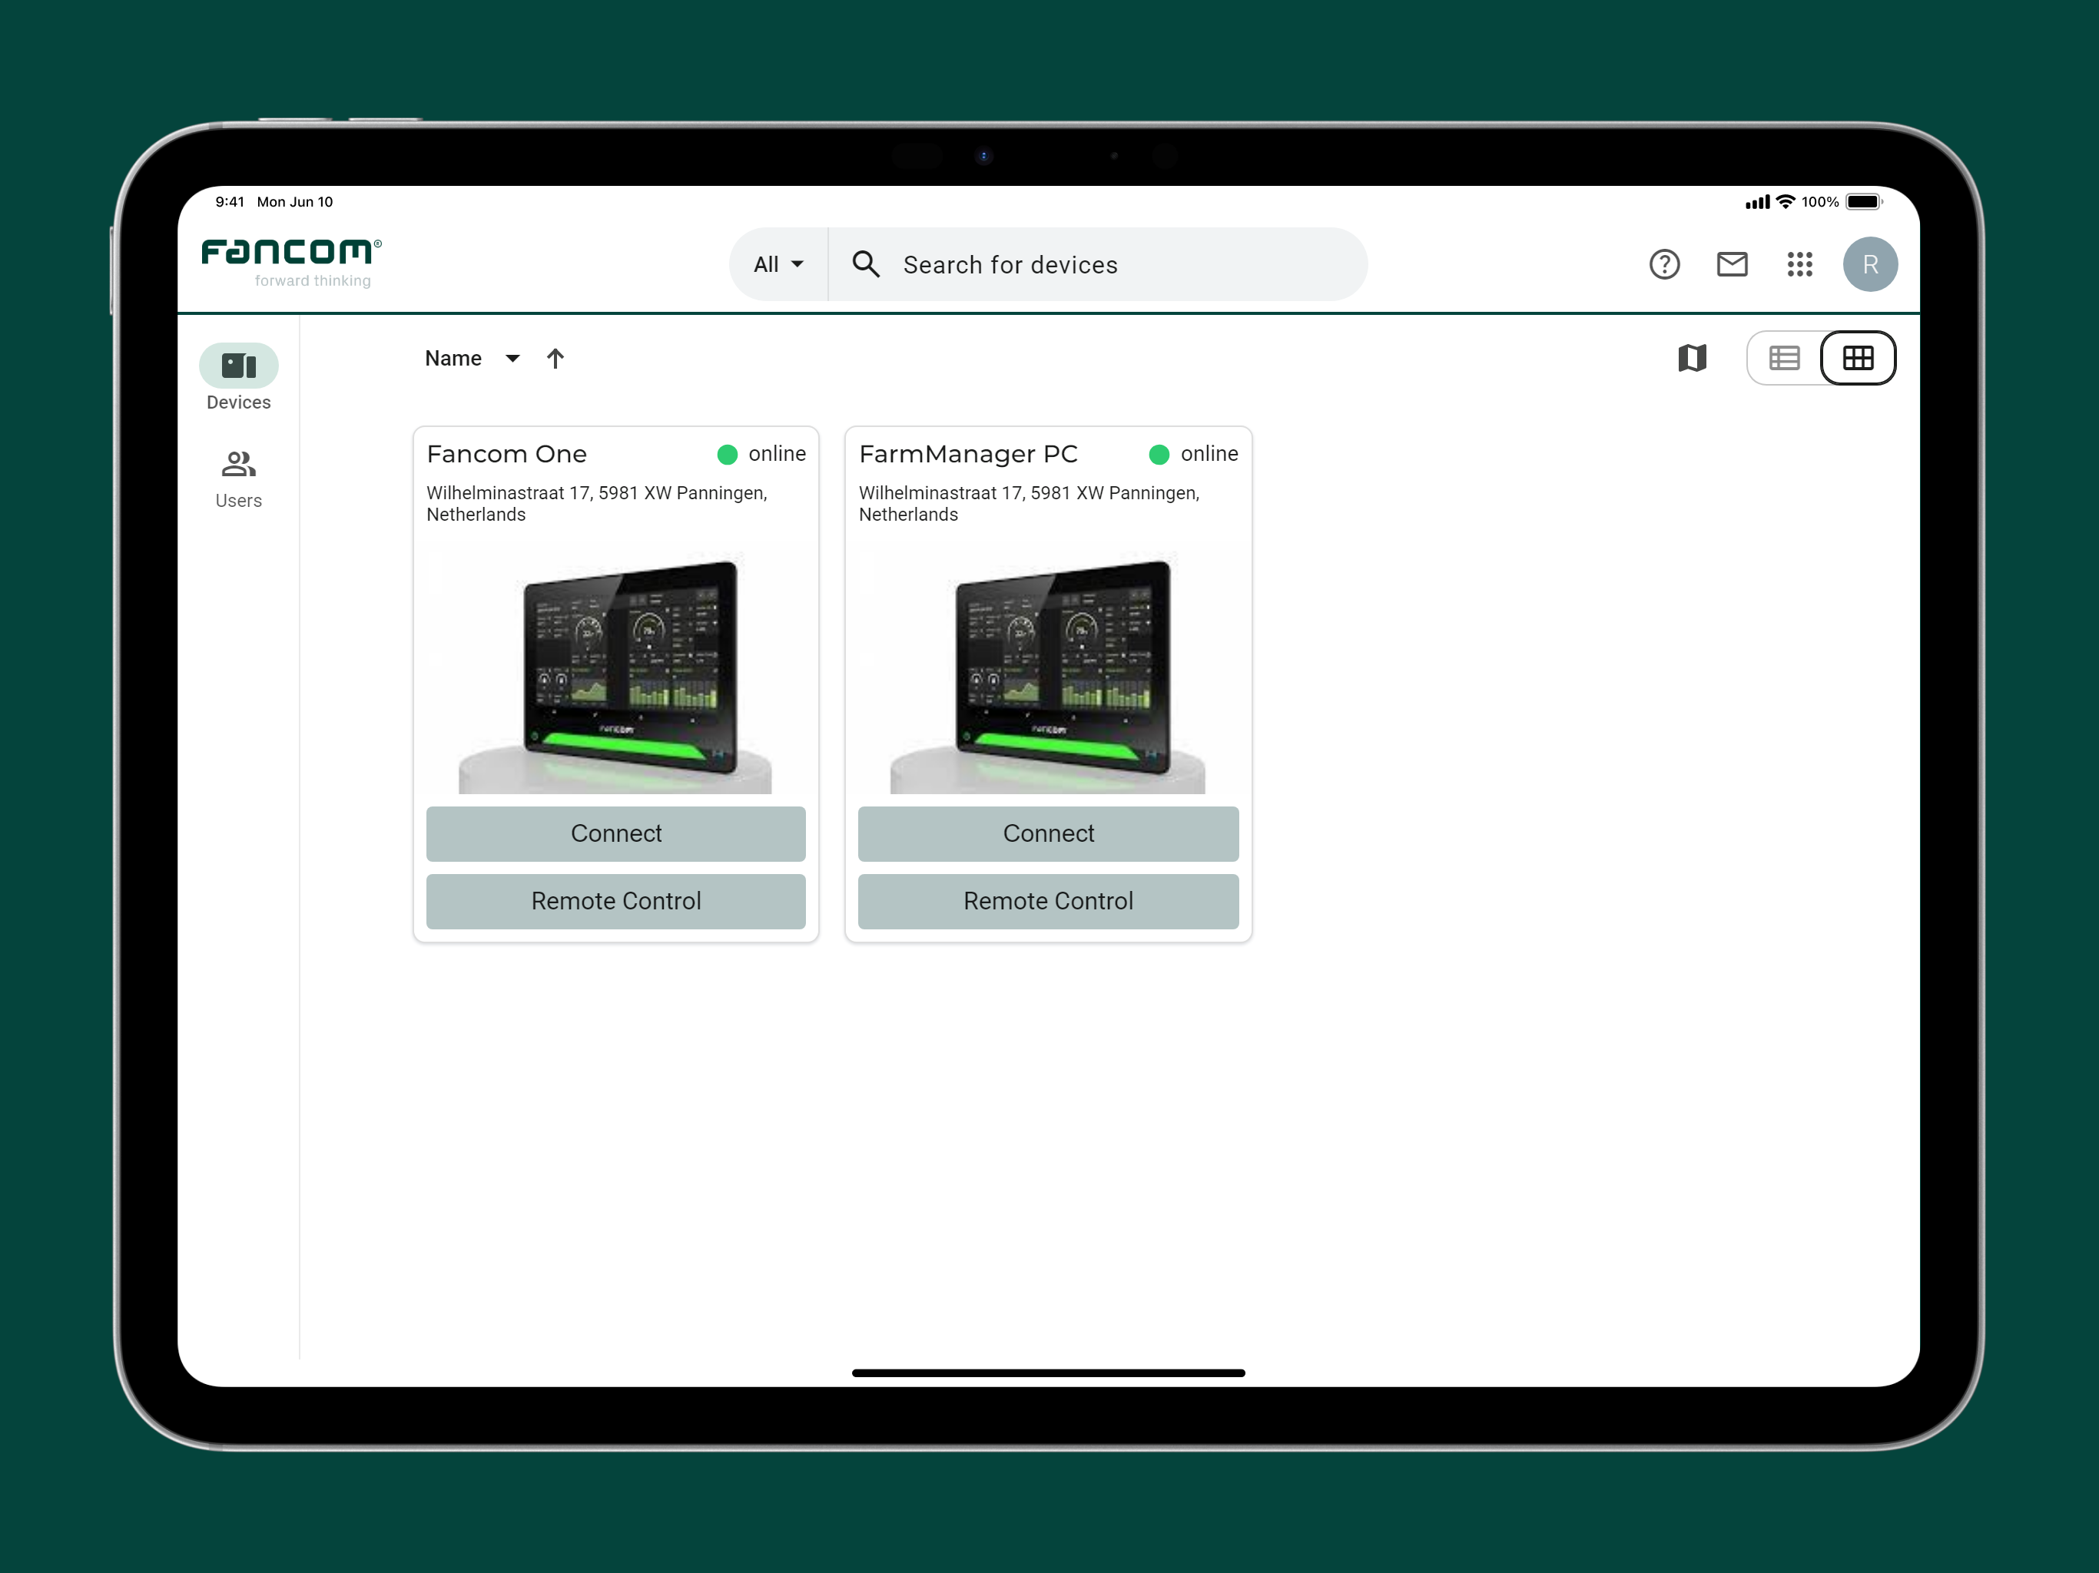Tap the Wi-Fi icon in status bar
Viewport: 2099px width, 1573px height.
[x=1785, y=201]
